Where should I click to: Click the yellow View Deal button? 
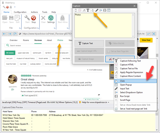pyautogui.click(x=146, y=40)
